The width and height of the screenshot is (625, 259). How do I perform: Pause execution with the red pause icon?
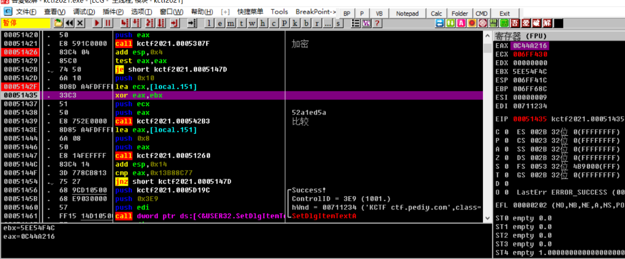point(108,23)
